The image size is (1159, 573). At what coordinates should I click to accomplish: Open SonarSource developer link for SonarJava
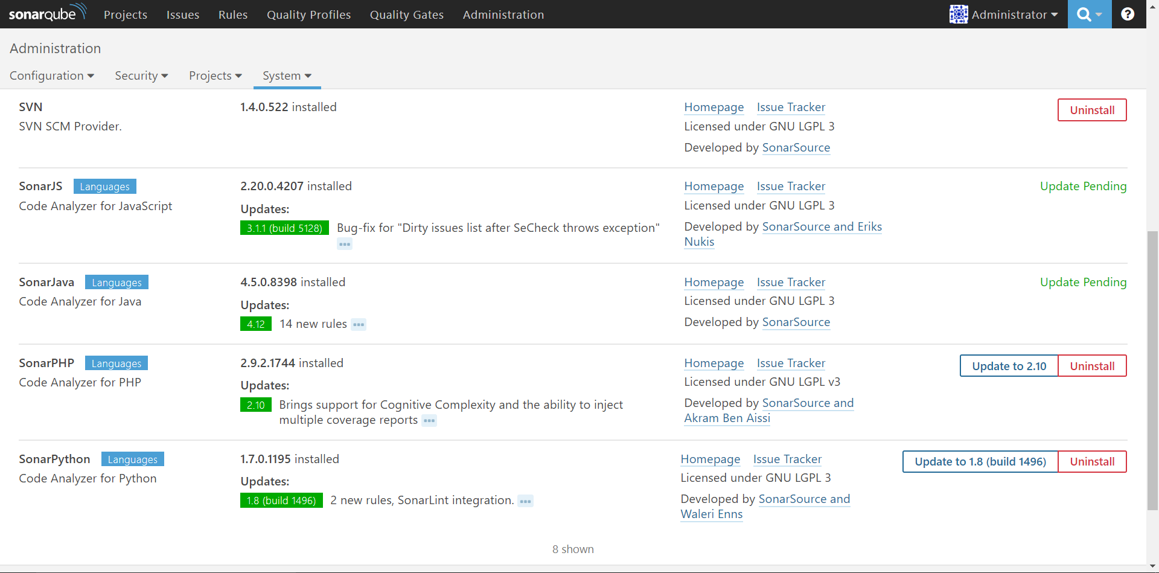(796, 322)
